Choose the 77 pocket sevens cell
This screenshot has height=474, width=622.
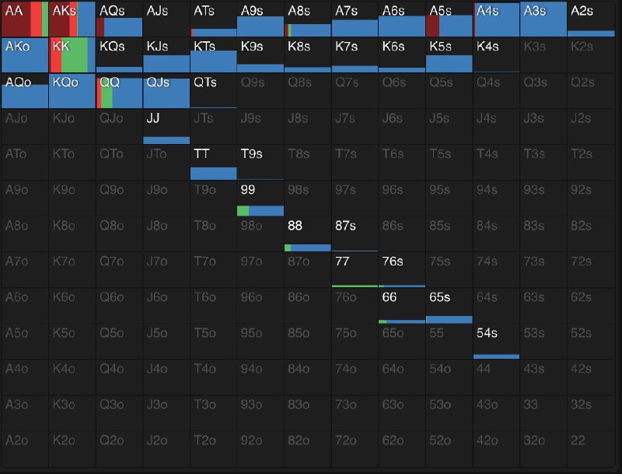tap(355, 269)
